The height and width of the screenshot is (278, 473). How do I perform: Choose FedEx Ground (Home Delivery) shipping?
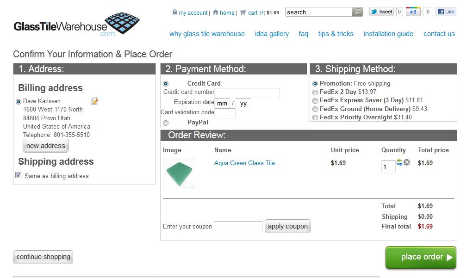pos(315,109)
